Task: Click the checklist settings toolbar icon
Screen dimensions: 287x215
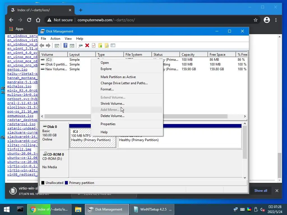Action: click(x=113, y=45)
